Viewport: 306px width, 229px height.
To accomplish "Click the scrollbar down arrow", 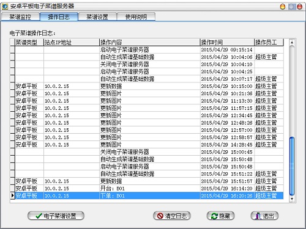I will point(292,198).
